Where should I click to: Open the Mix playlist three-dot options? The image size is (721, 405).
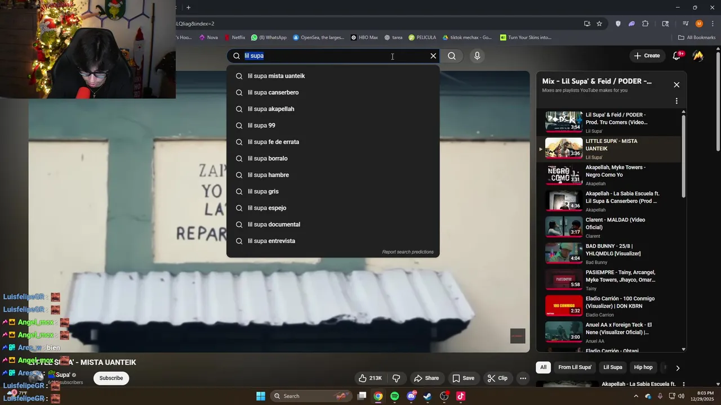[677, 101]
